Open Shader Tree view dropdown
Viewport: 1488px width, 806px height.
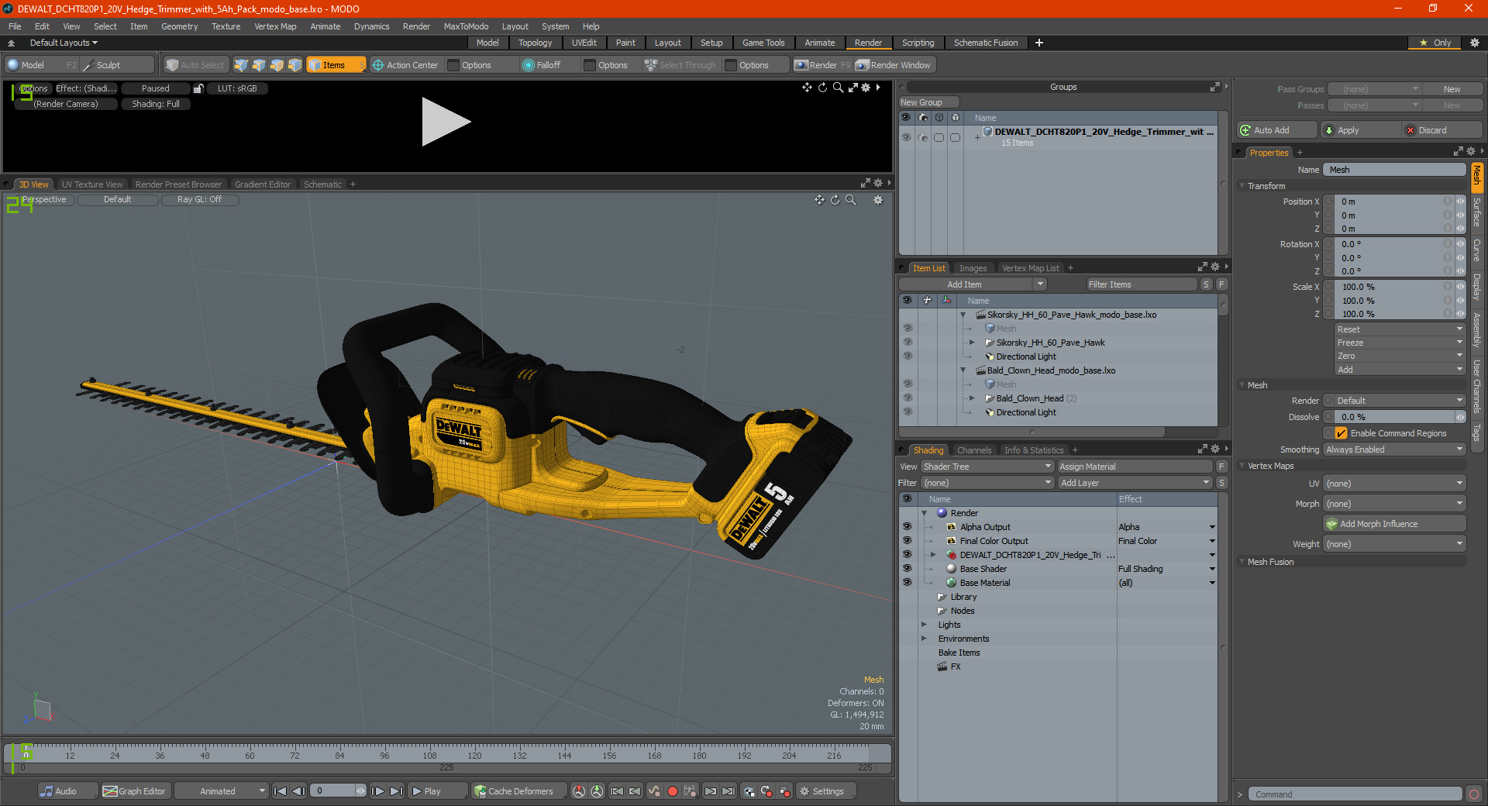[987, 467]
